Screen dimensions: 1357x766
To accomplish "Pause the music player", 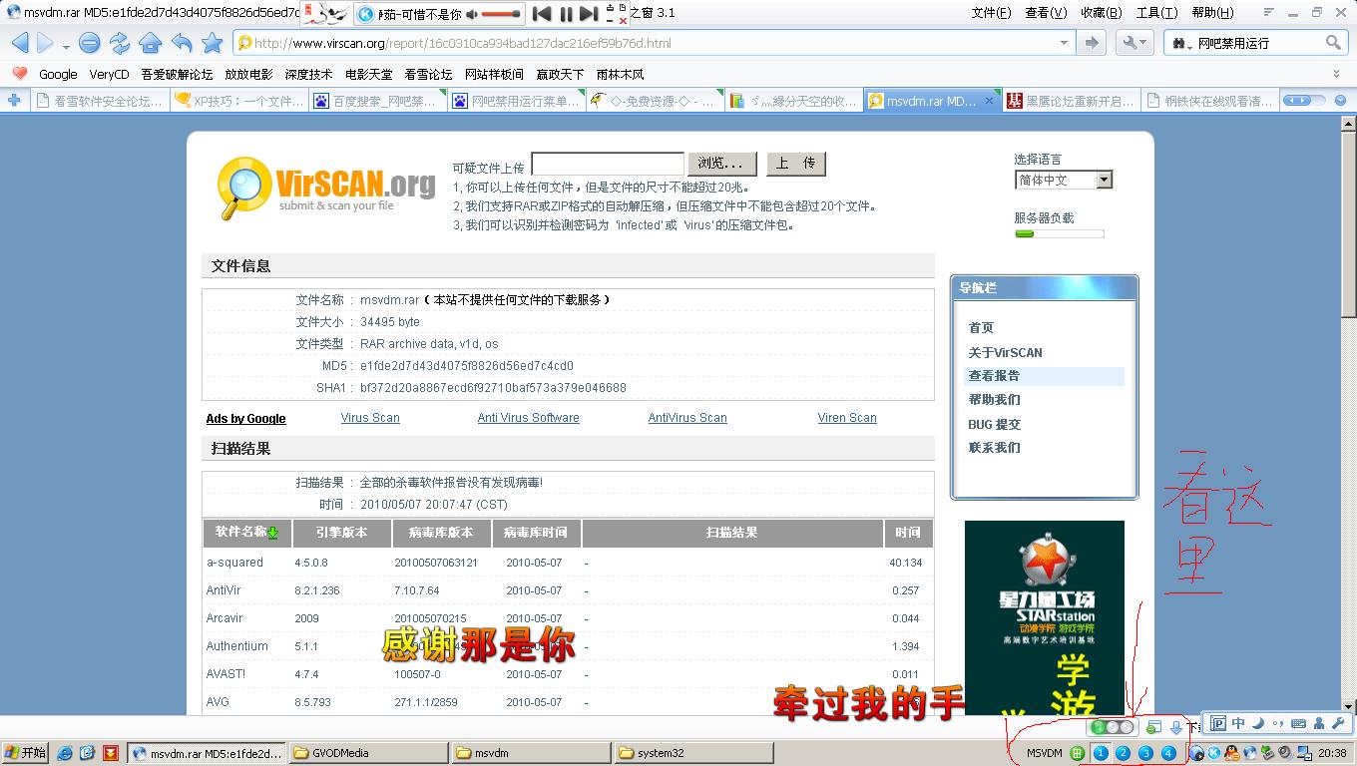I will 566,14.
